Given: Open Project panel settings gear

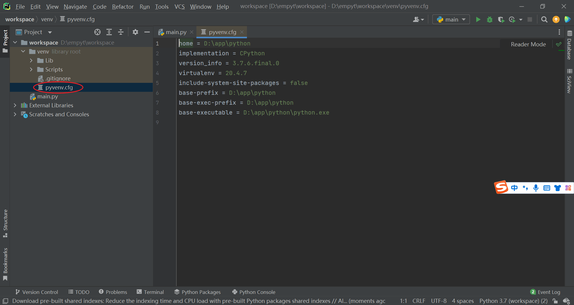Looking at the screenshot, I should pos(135,32).
